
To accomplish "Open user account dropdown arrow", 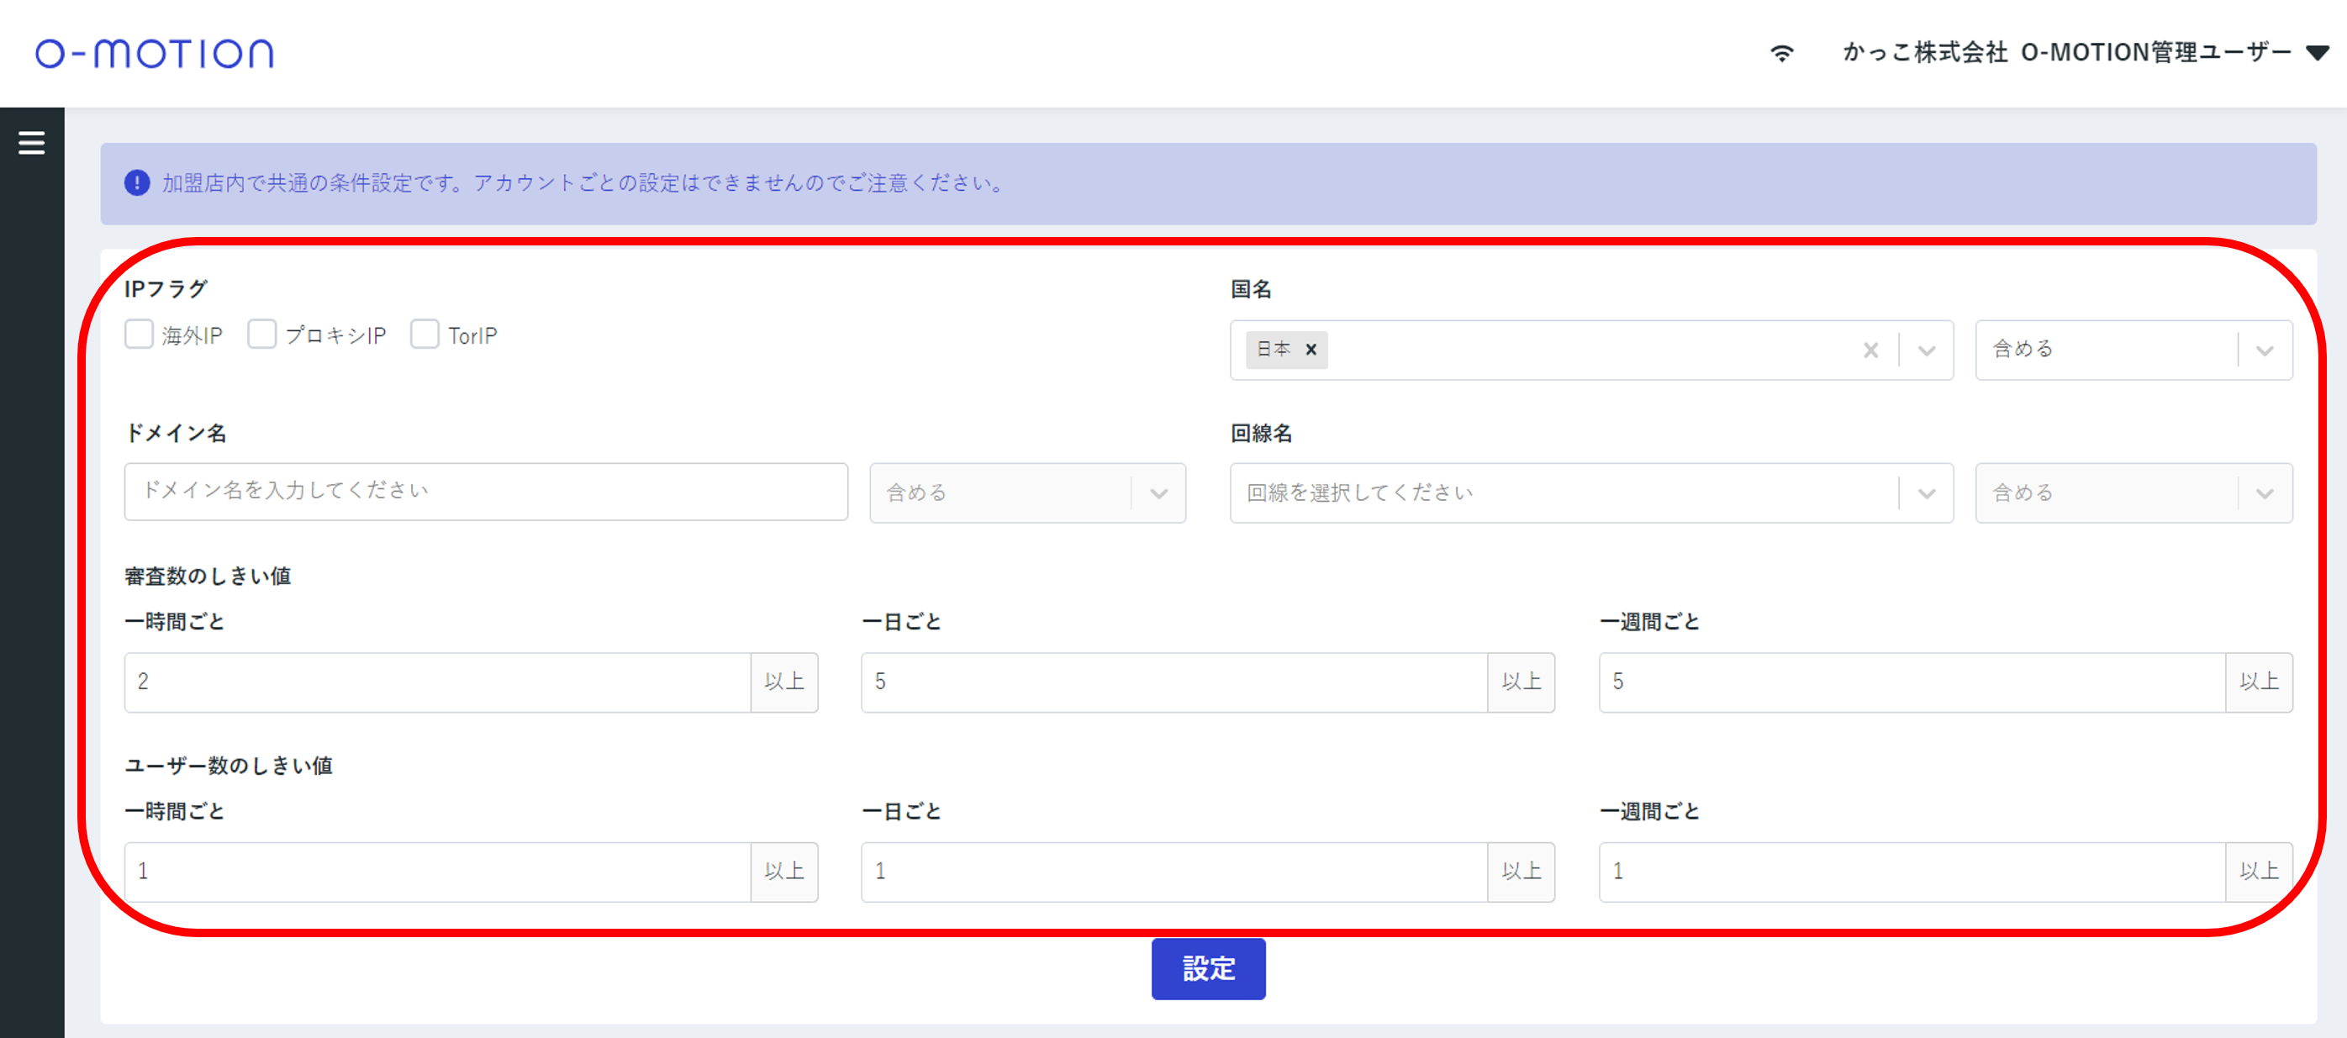I will tap(2317, 53).
